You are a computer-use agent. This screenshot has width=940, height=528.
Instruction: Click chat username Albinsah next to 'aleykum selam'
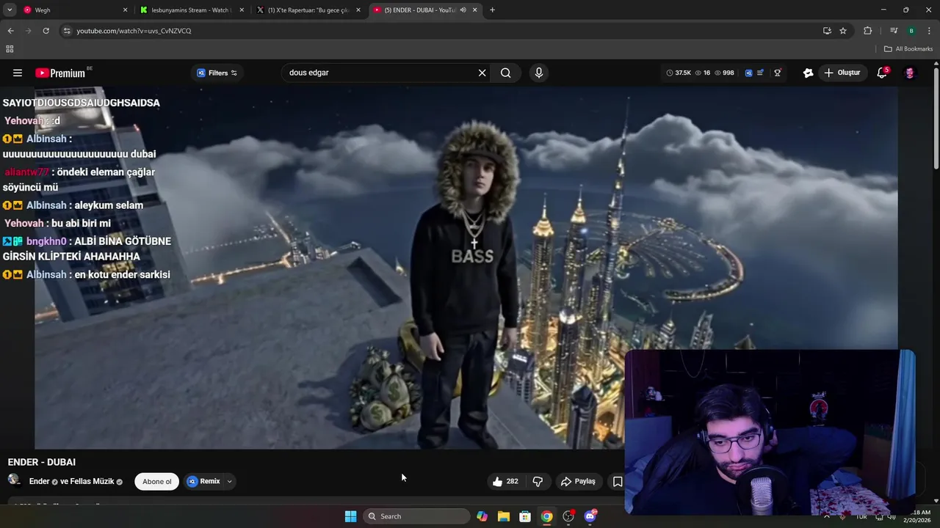[x=46, y=205]
